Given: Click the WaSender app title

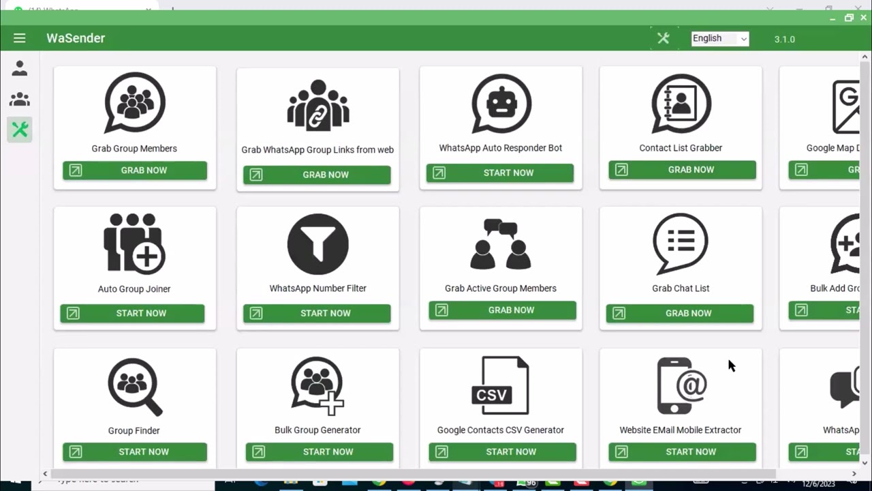Looking at the screenshot, I should [76, 38].
